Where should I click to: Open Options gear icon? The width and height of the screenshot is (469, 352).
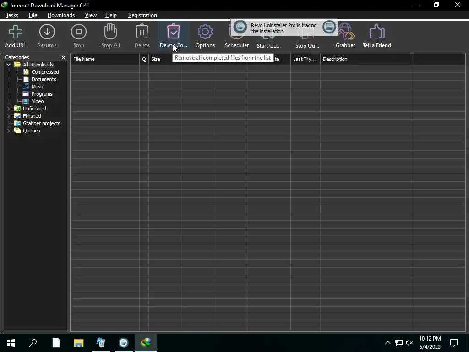click(205, 32)
